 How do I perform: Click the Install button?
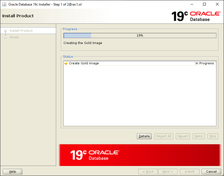190,172
